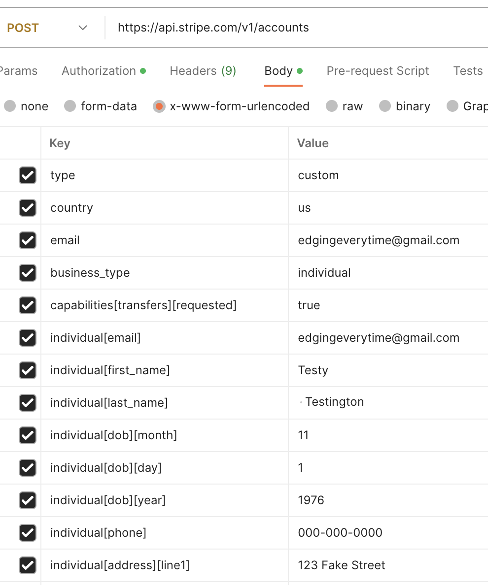Image resolution: width=488 pixels, height=585 pixels.
Task: Click the 'custom' value cell
Action: click(x=388, y=175)
